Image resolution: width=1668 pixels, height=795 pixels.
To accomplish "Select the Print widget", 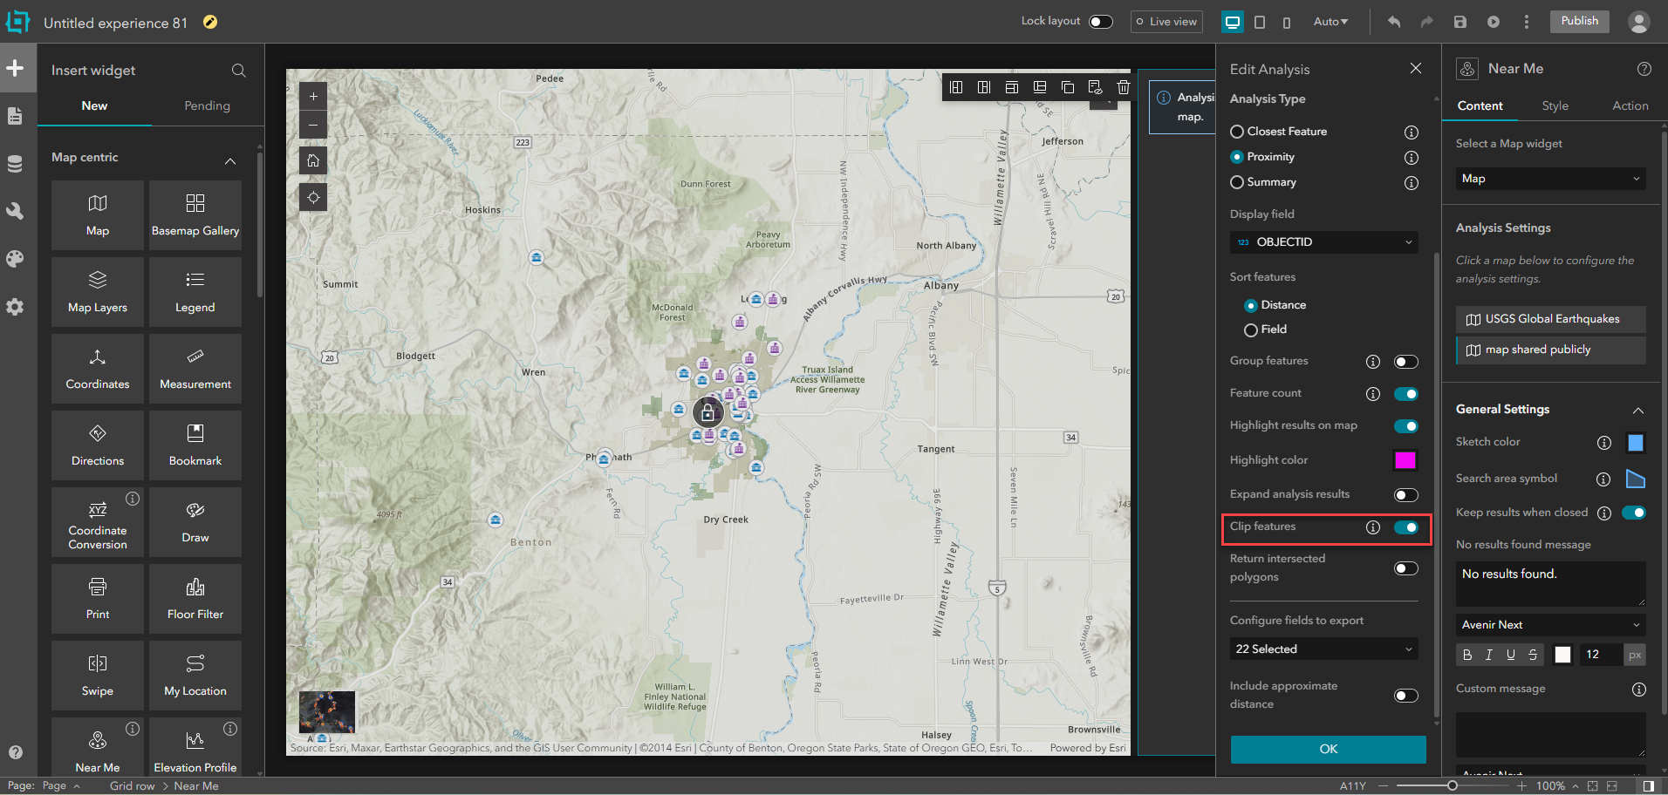I will pos(98,599).
